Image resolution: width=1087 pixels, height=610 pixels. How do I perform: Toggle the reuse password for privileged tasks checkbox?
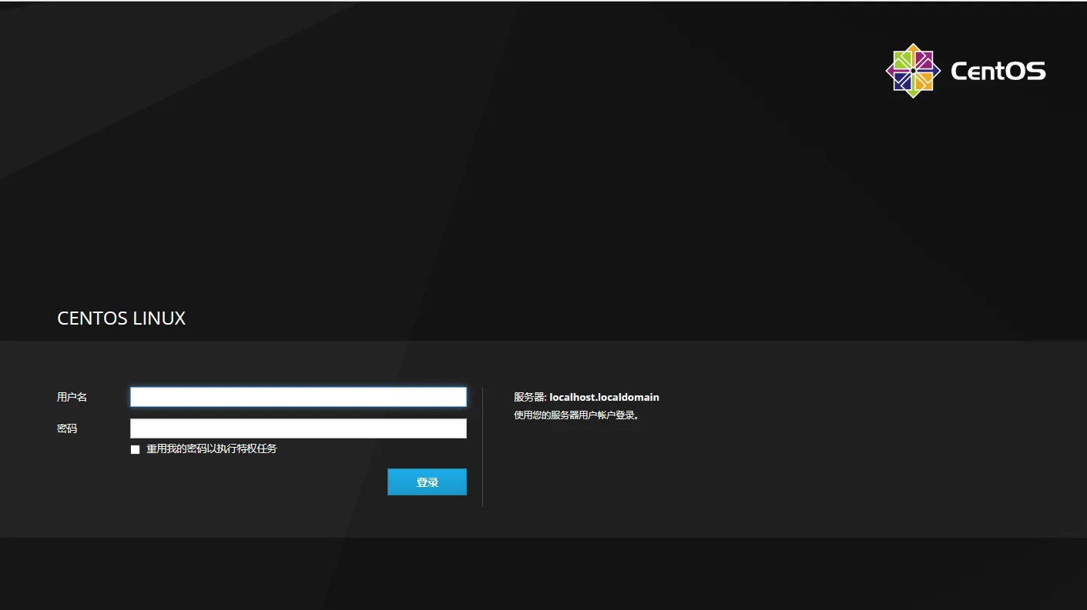(x=136, y=449)
